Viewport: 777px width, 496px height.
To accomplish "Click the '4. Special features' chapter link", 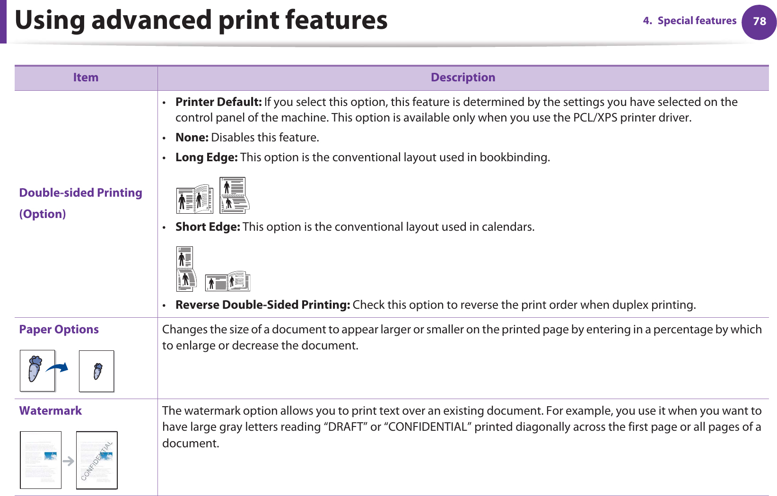I will pyautogui.click(x=690, y=21).
